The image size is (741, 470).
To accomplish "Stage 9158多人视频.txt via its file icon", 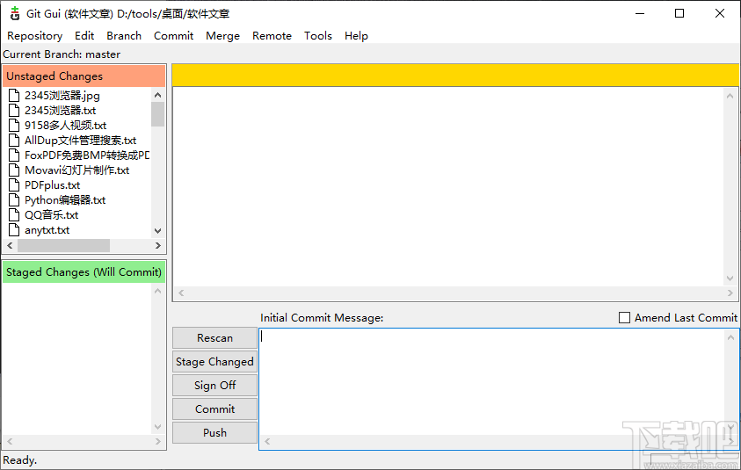I will pos(14,125).
